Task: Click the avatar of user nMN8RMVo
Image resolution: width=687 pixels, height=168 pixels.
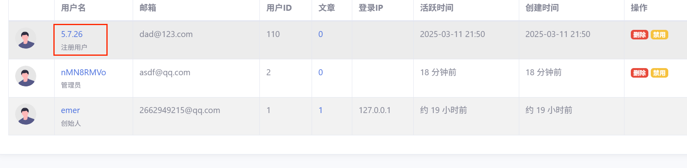Action: 26,76
